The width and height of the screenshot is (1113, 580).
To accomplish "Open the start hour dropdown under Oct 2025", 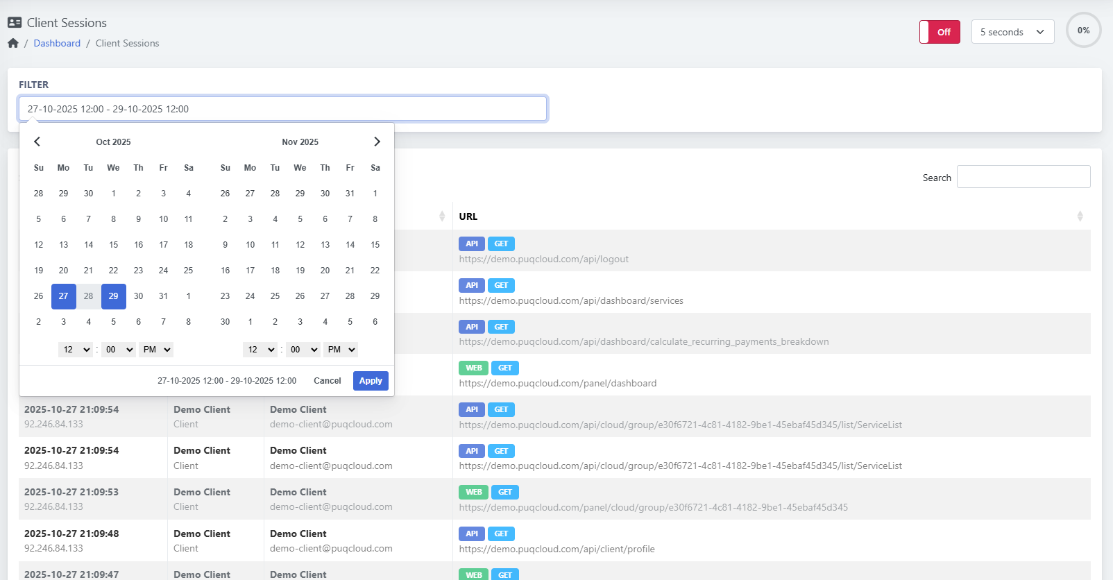I will tap(76, 350).
